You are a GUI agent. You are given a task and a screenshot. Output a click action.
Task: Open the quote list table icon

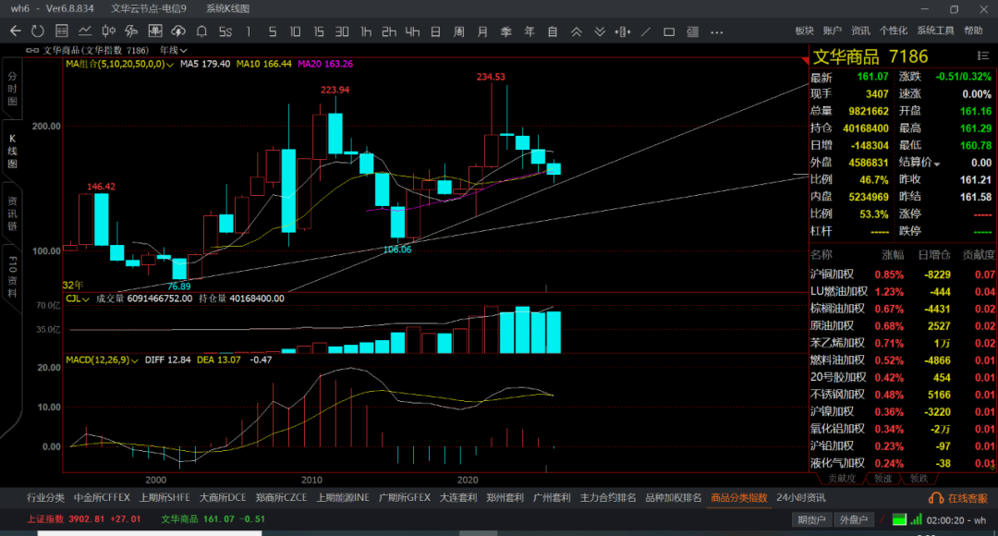pyautogui.click(x=62, y=31)
